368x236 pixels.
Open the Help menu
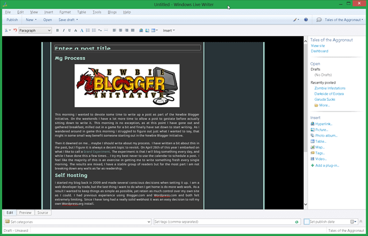tap(127, 12)
